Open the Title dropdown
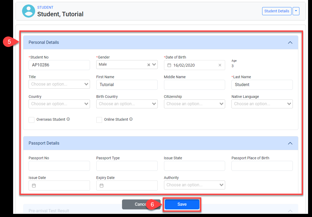 [x=59, y=84]
